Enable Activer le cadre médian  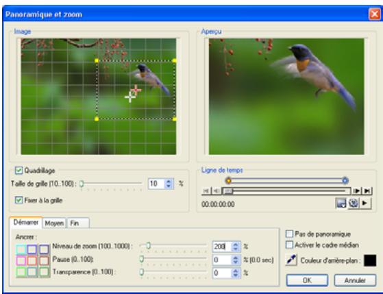pos(289,245)
